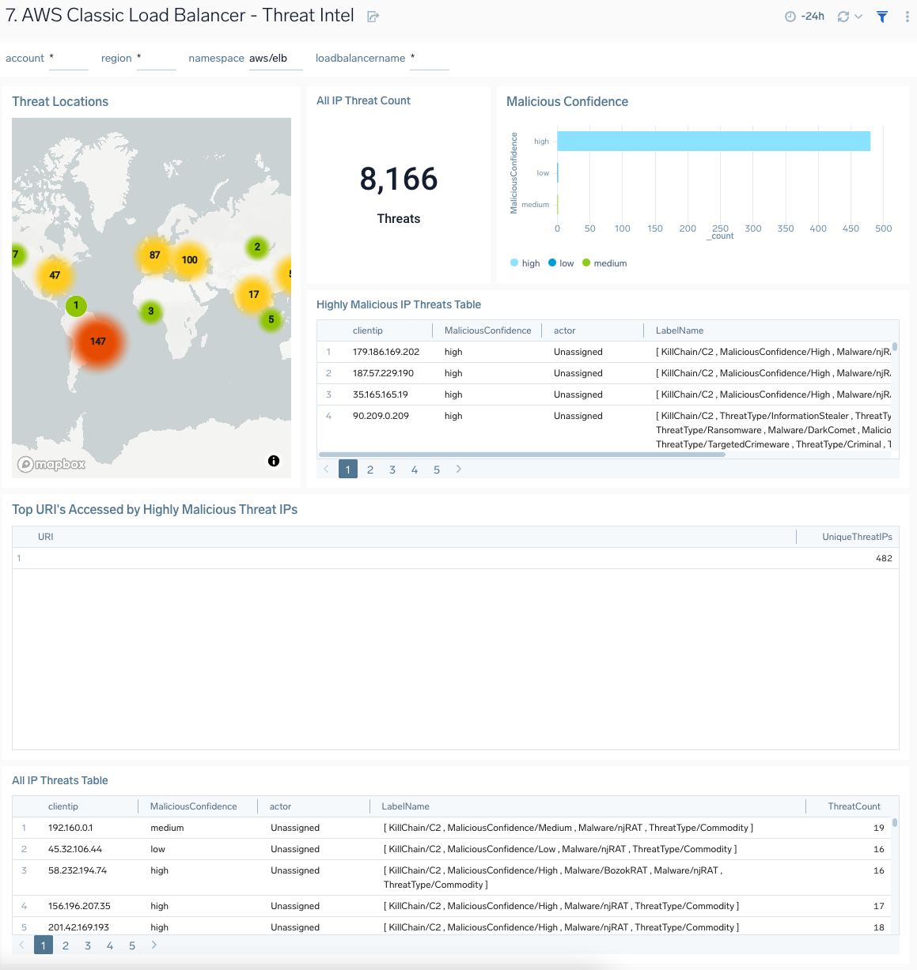This screenshot has height=970, width=917.
Task: Toggle the low series in Malicious Confidence legend
Action: pos(561,262)
